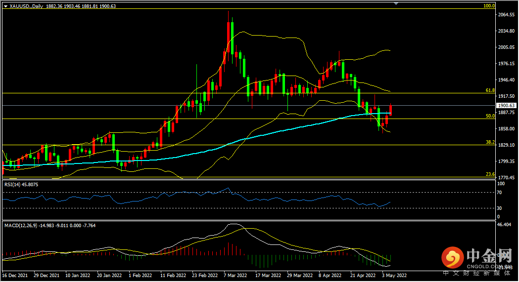
Task: Click the orange CNGOLD logo icon
Action: click(453, 258)
